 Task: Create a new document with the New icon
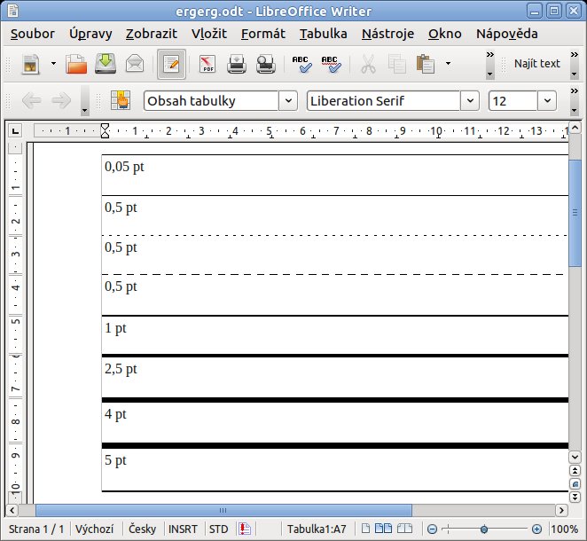pos(31,65)
